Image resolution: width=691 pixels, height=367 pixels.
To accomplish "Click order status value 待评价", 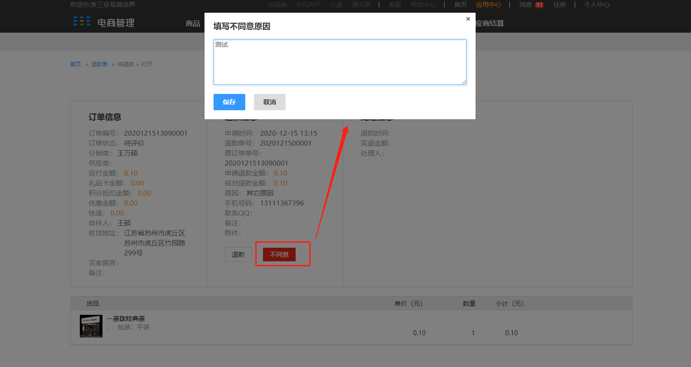I will 134,143.
